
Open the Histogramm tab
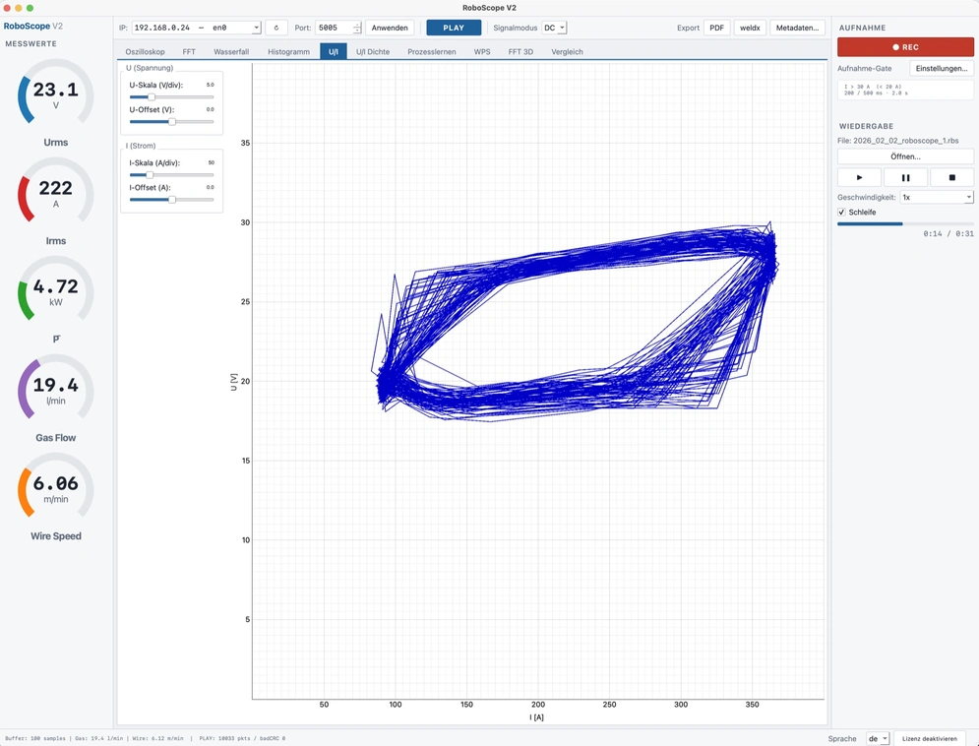288,52
